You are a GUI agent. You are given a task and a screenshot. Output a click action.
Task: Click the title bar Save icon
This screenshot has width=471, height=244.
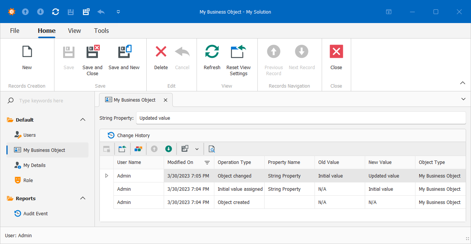click(71, 12)
